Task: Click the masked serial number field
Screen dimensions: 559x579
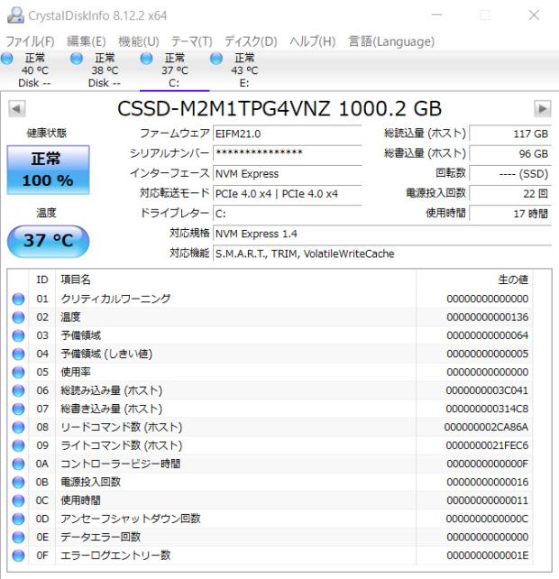Action: click(288, 153)
